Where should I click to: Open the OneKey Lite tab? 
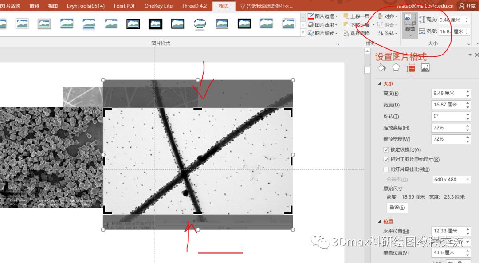click(158, 6)
